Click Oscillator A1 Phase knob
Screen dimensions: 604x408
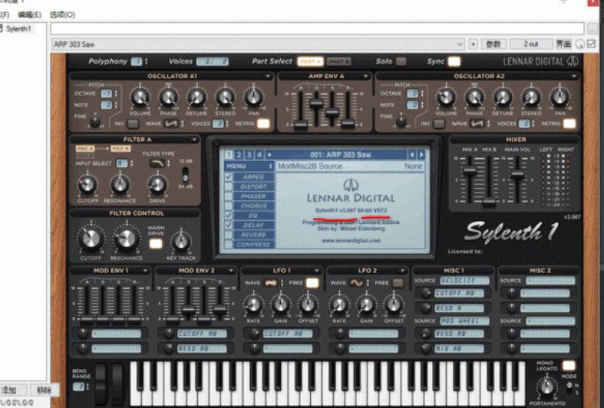coord(168,97)
